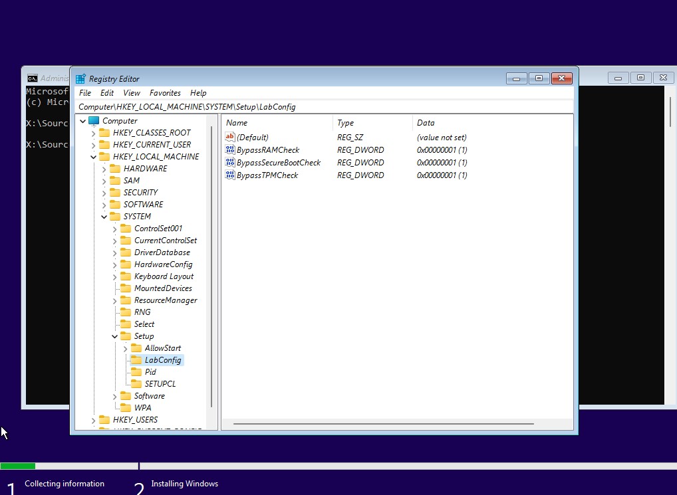Screen dimensions: 677x495
Task: Sort values by the Name column header
Action: coord(277,123)
